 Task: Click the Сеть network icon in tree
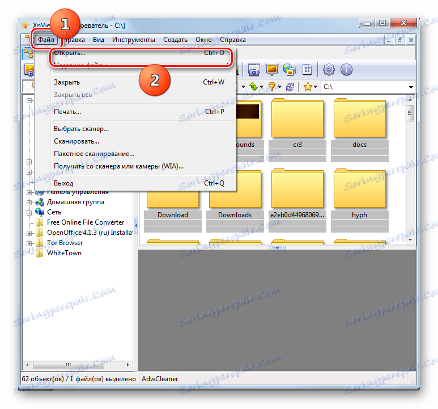(x=40, y=212)
